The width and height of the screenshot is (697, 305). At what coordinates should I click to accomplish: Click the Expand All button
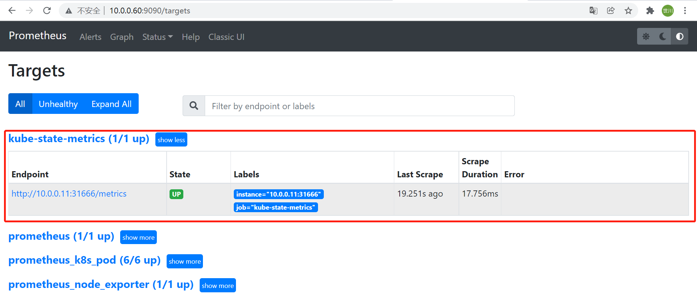111,104
